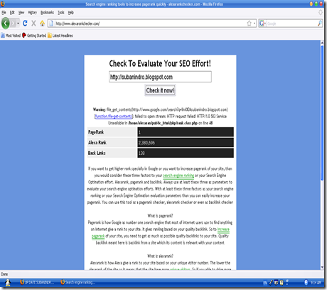Click the Check it now! button

[160, 90]
